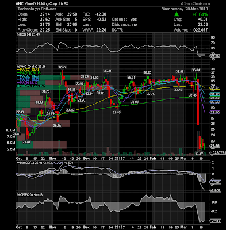Click the Chg value +0.01
The width and height of the screenshot is (226, 230).
[203, 20]
